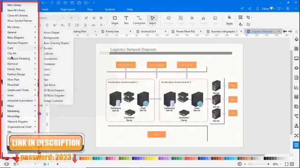Choose New Library menu entry

14,5
